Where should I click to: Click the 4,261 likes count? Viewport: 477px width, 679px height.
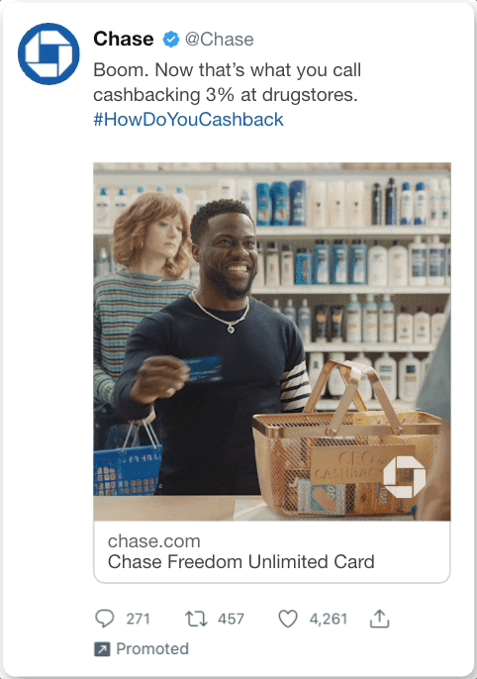(x=329, y=619)
